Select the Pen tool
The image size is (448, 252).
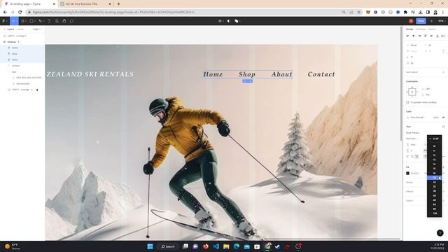(x=41, y=21)
